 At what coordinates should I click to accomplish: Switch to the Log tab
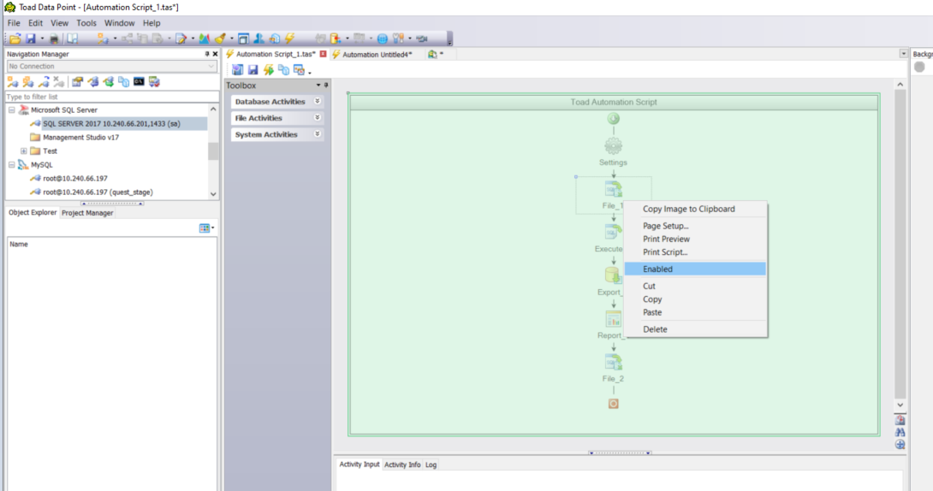pyautogui.click(x=431, y=464)
